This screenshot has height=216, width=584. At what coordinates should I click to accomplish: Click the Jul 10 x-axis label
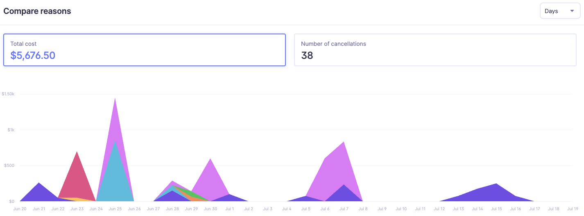point(401,209)
